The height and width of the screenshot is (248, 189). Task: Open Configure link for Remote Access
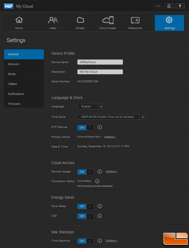coord(111,171)
